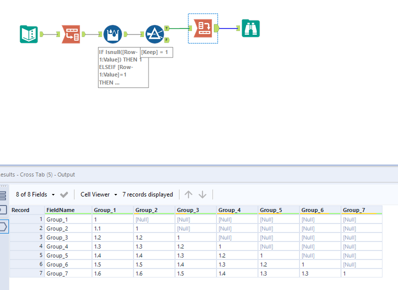Select the Cross Tab tool
The image size is (398, 290).
tap(202, 28)
